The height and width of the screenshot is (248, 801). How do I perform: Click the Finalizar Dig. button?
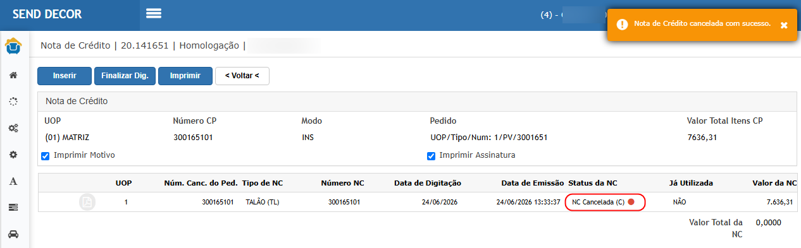pyautogui.click(x=125, y=76)
